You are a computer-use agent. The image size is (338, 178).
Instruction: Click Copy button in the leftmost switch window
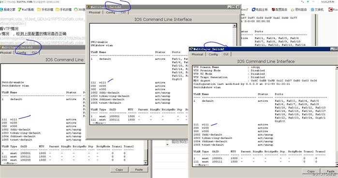pos(119,170)
